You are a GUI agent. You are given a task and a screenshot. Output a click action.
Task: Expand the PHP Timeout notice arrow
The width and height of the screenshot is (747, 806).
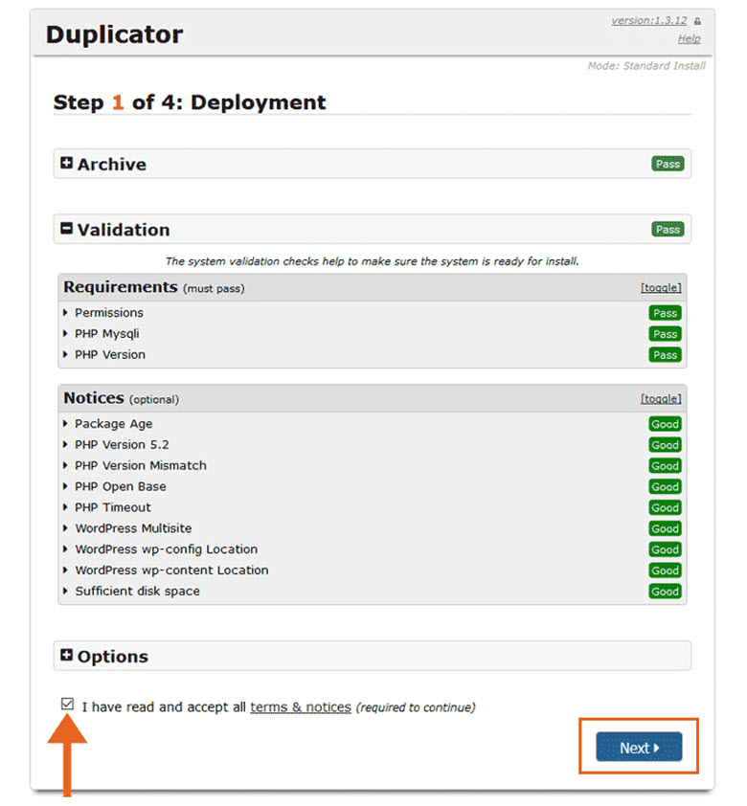pyautogui.click(x=65, y=507)
